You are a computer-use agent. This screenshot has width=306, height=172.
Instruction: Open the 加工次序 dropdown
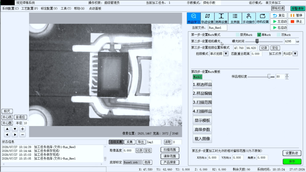[295, 54]
